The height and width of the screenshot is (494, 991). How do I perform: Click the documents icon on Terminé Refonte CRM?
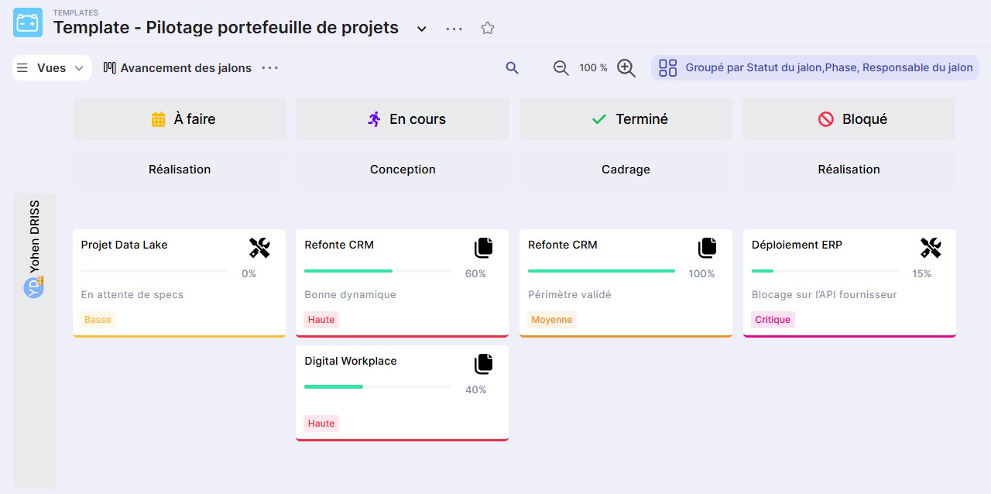tap(707, 248)
